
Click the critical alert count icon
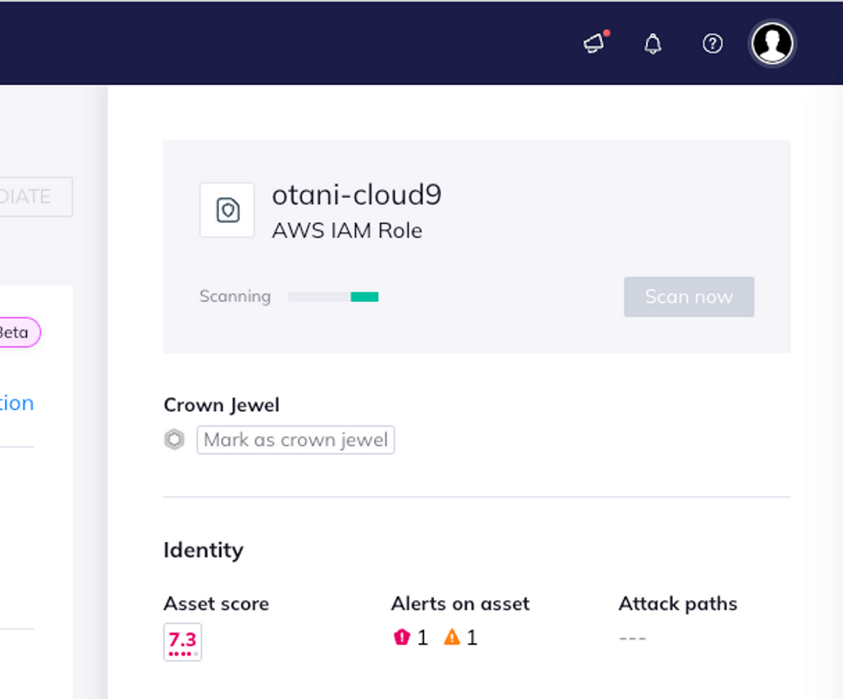(402, 638)
